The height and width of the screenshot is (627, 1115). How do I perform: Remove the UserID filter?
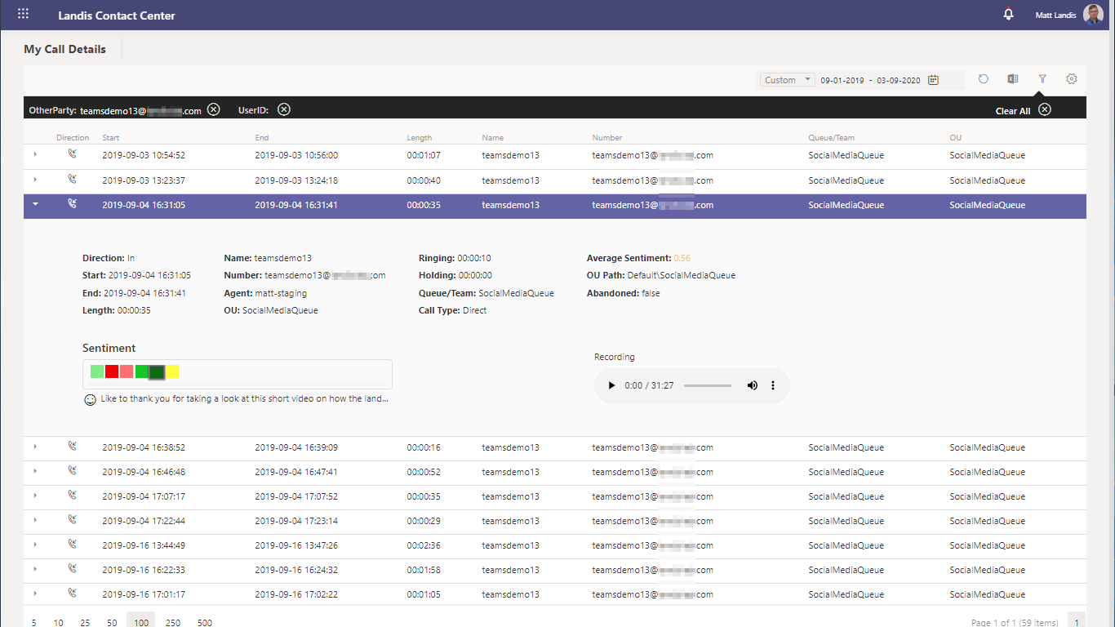pos(283,109)
